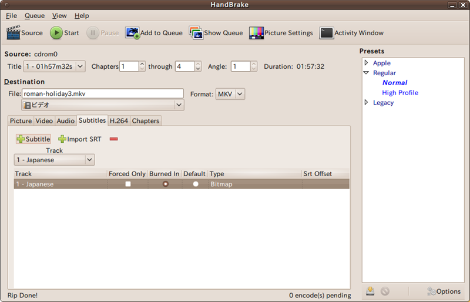
Task: Toggle Burned In radio for Japanese track
Action: 166,184
